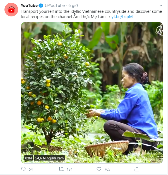Screen dimensions: 168x175
Task: Like the tweet with heart icon
Action: [99, 169]
